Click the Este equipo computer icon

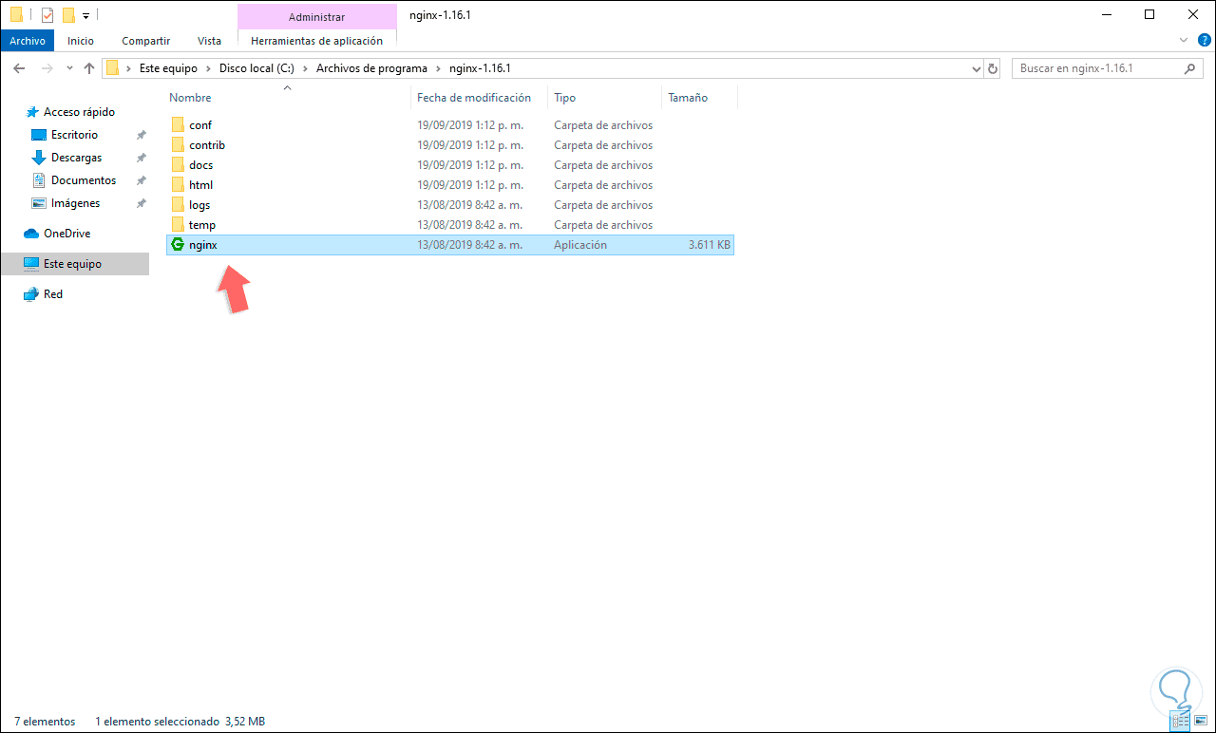(x=31, y=264)
